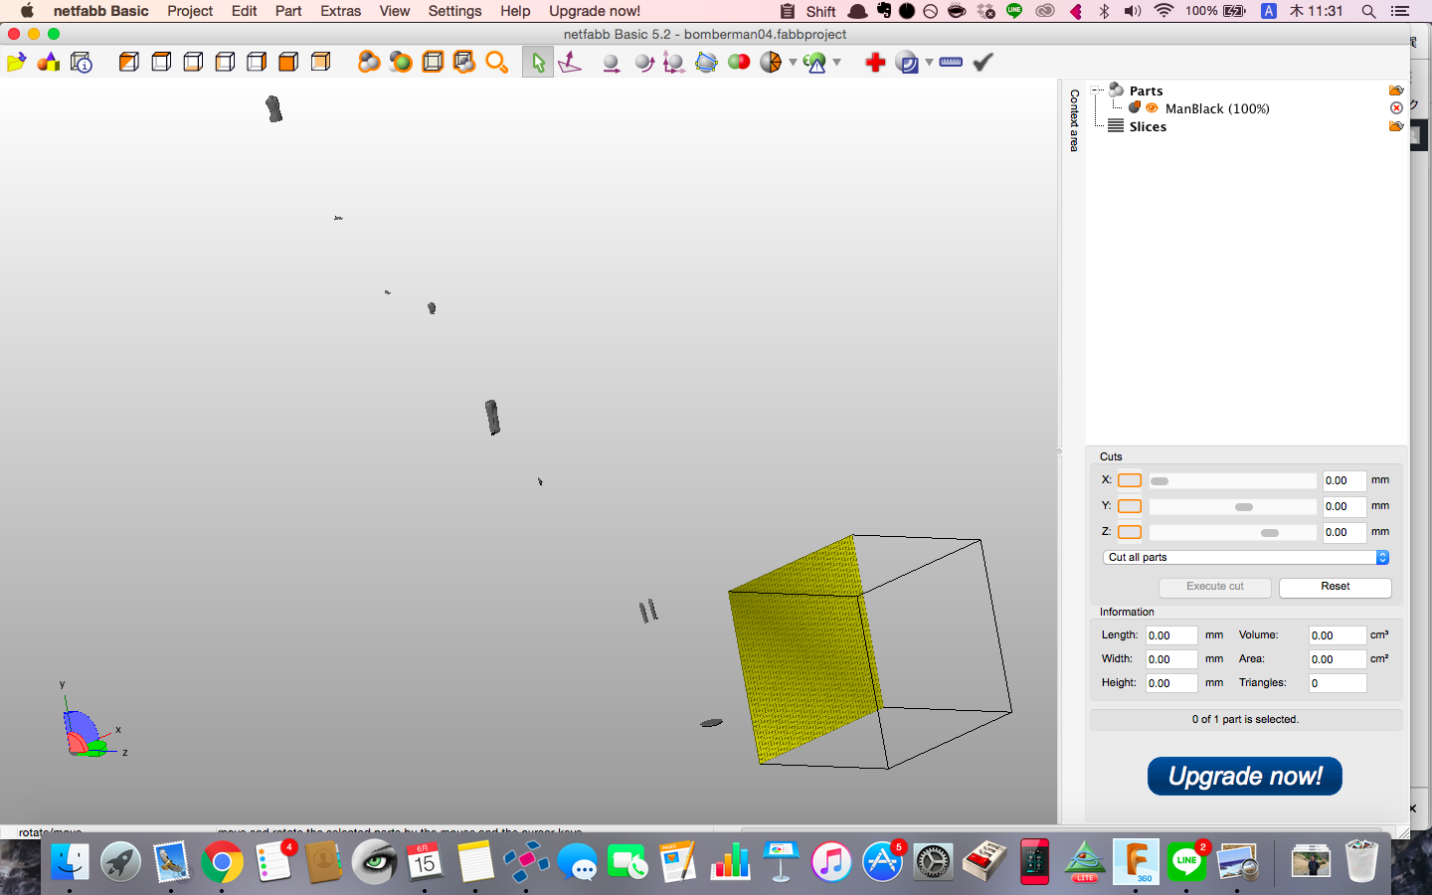Open dropdown arrow beside warning globe icon
The width and height of the screenshot is (1432, 895).
837,63
